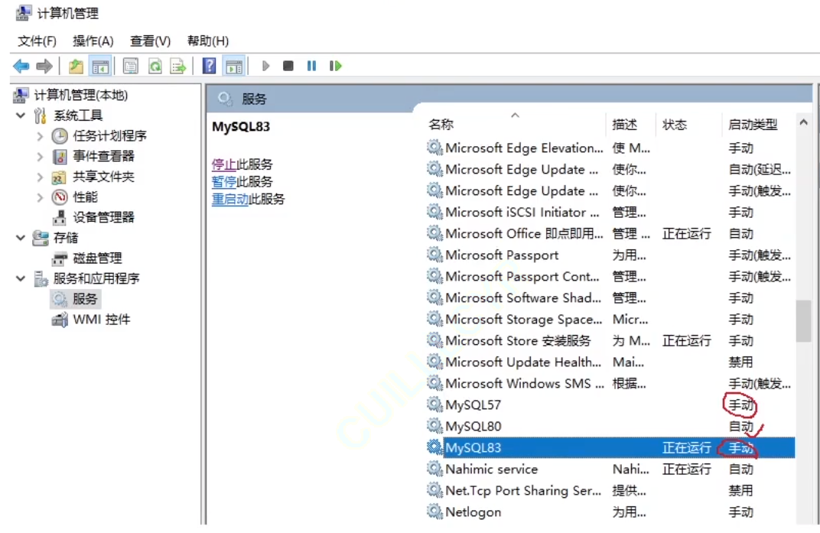Select the MySQL83 service row

[x=610, y=448]
